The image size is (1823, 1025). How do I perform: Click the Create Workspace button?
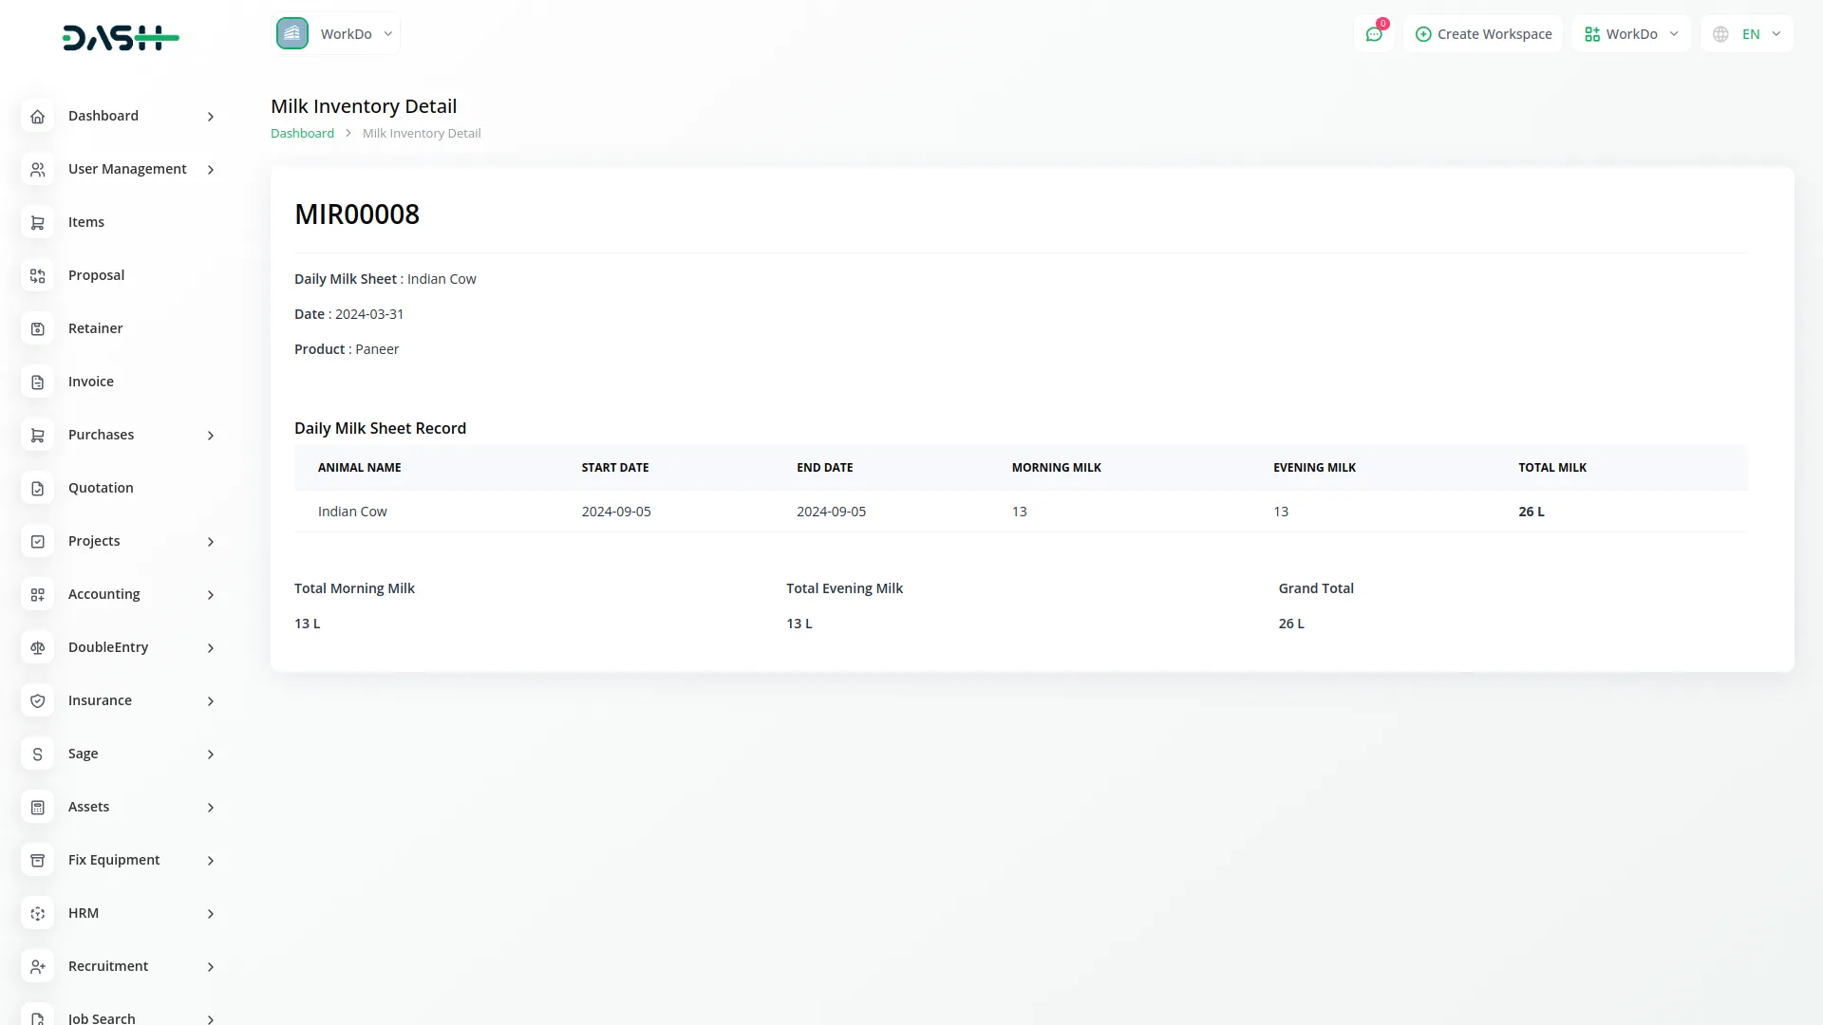pyautogui.click(x=1483, y=34)
